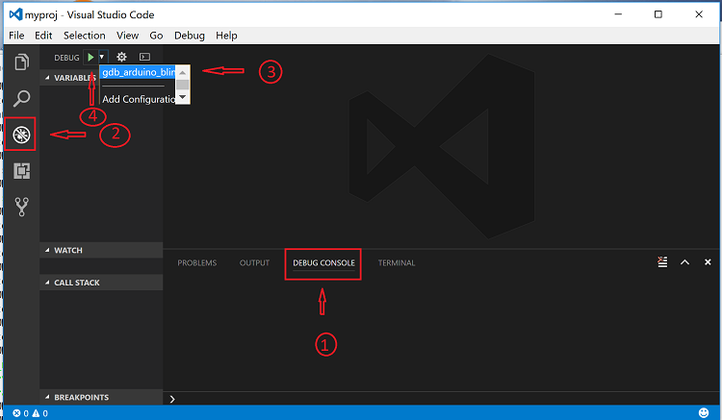The image size is (722, 420).
Task: Click the errors and warnings status bar counter
Action: click(x=29, y=412)
